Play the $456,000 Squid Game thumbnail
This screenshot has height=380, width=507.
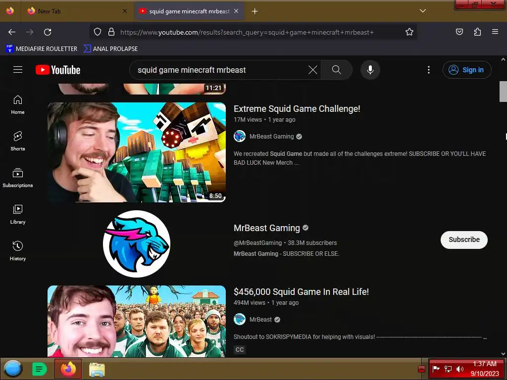coord(137,321)
